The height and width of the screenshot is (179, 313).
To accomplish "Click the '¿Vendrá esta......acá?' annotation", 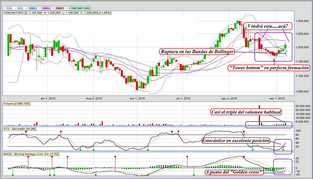I will pos(268,26).
